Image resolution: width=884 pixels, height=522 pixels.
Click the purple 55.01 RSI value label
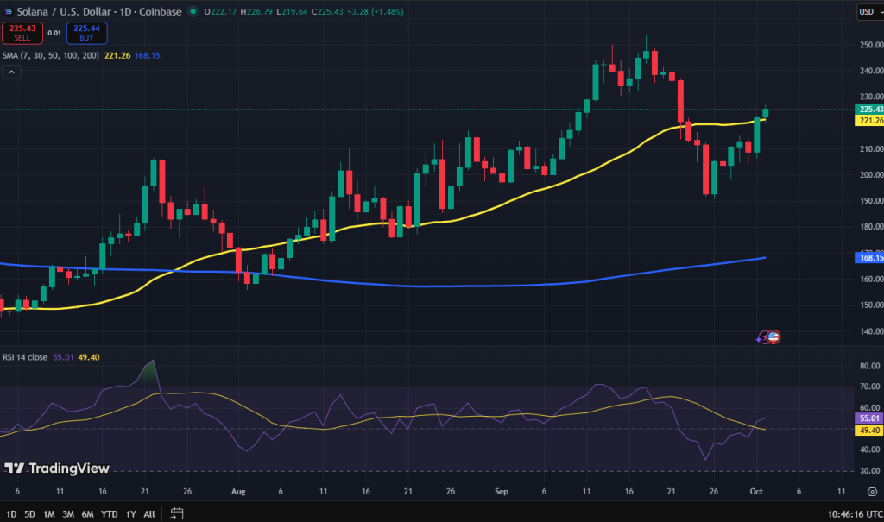868,418
